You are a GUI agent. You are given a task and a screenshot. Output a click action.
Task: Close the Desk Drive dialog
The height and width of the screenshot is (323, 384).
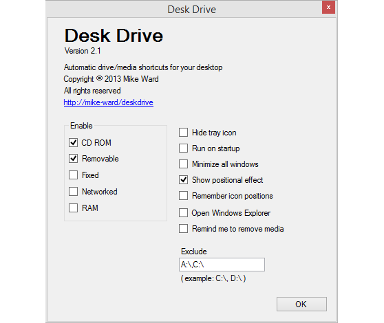pyautogui.click(x=328, y=8)
